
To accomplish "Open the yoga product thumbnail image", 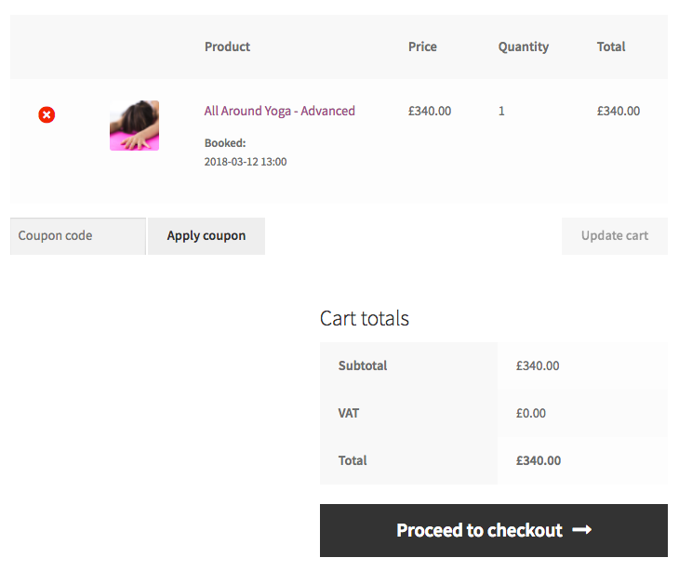I will click(134, 126).
